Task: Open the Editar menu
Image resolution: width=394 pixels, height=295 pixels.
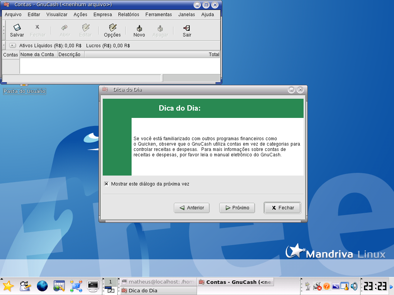Action: (x=34, y=15)
